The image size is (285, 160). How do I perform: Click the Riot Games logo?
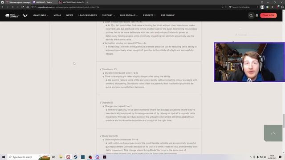(x=12, y=16)
